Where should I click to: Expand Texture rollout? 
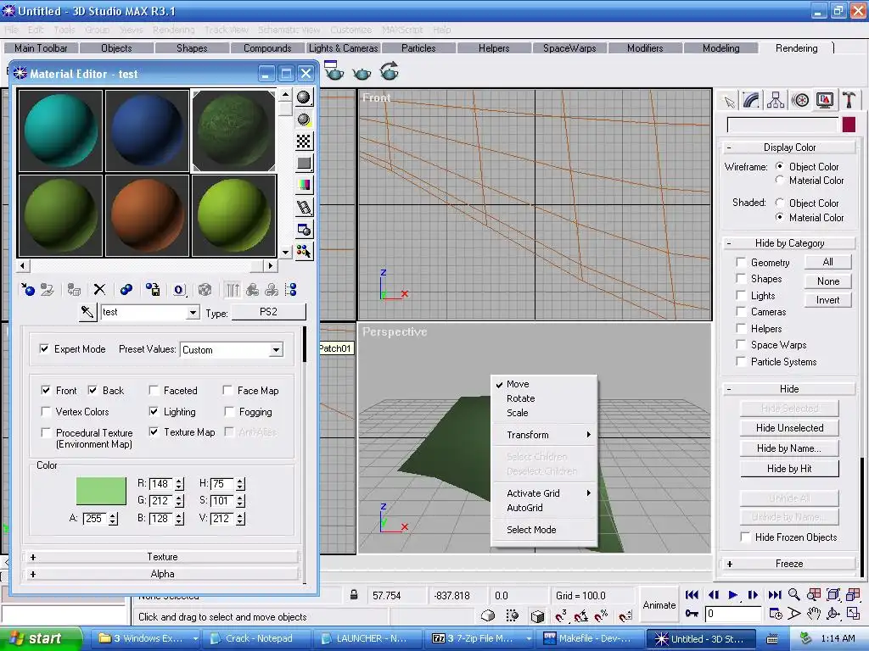(162, 557)
